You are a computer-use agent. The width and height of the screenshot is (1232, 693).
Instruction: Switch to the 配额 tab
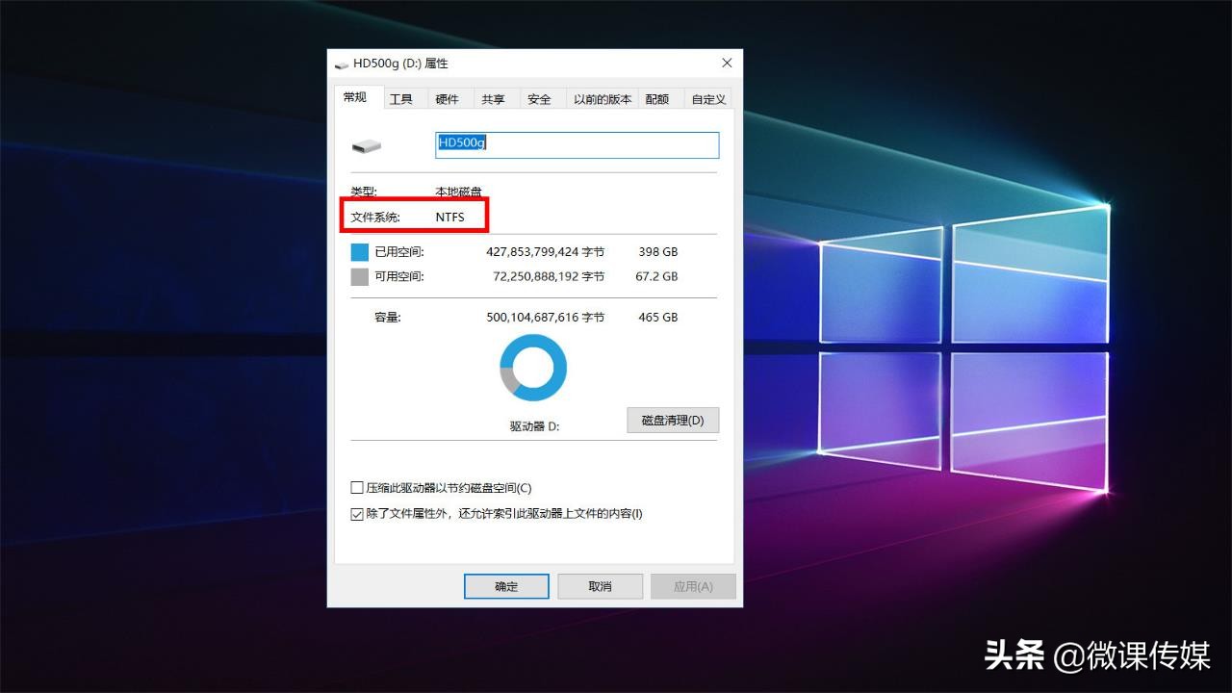(x=657, y=99)
